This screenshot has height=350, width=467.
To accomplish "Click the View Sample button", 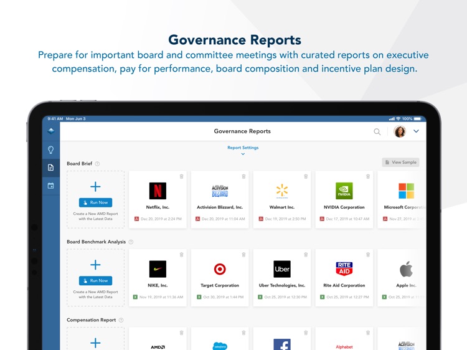I will coord(400,163).
